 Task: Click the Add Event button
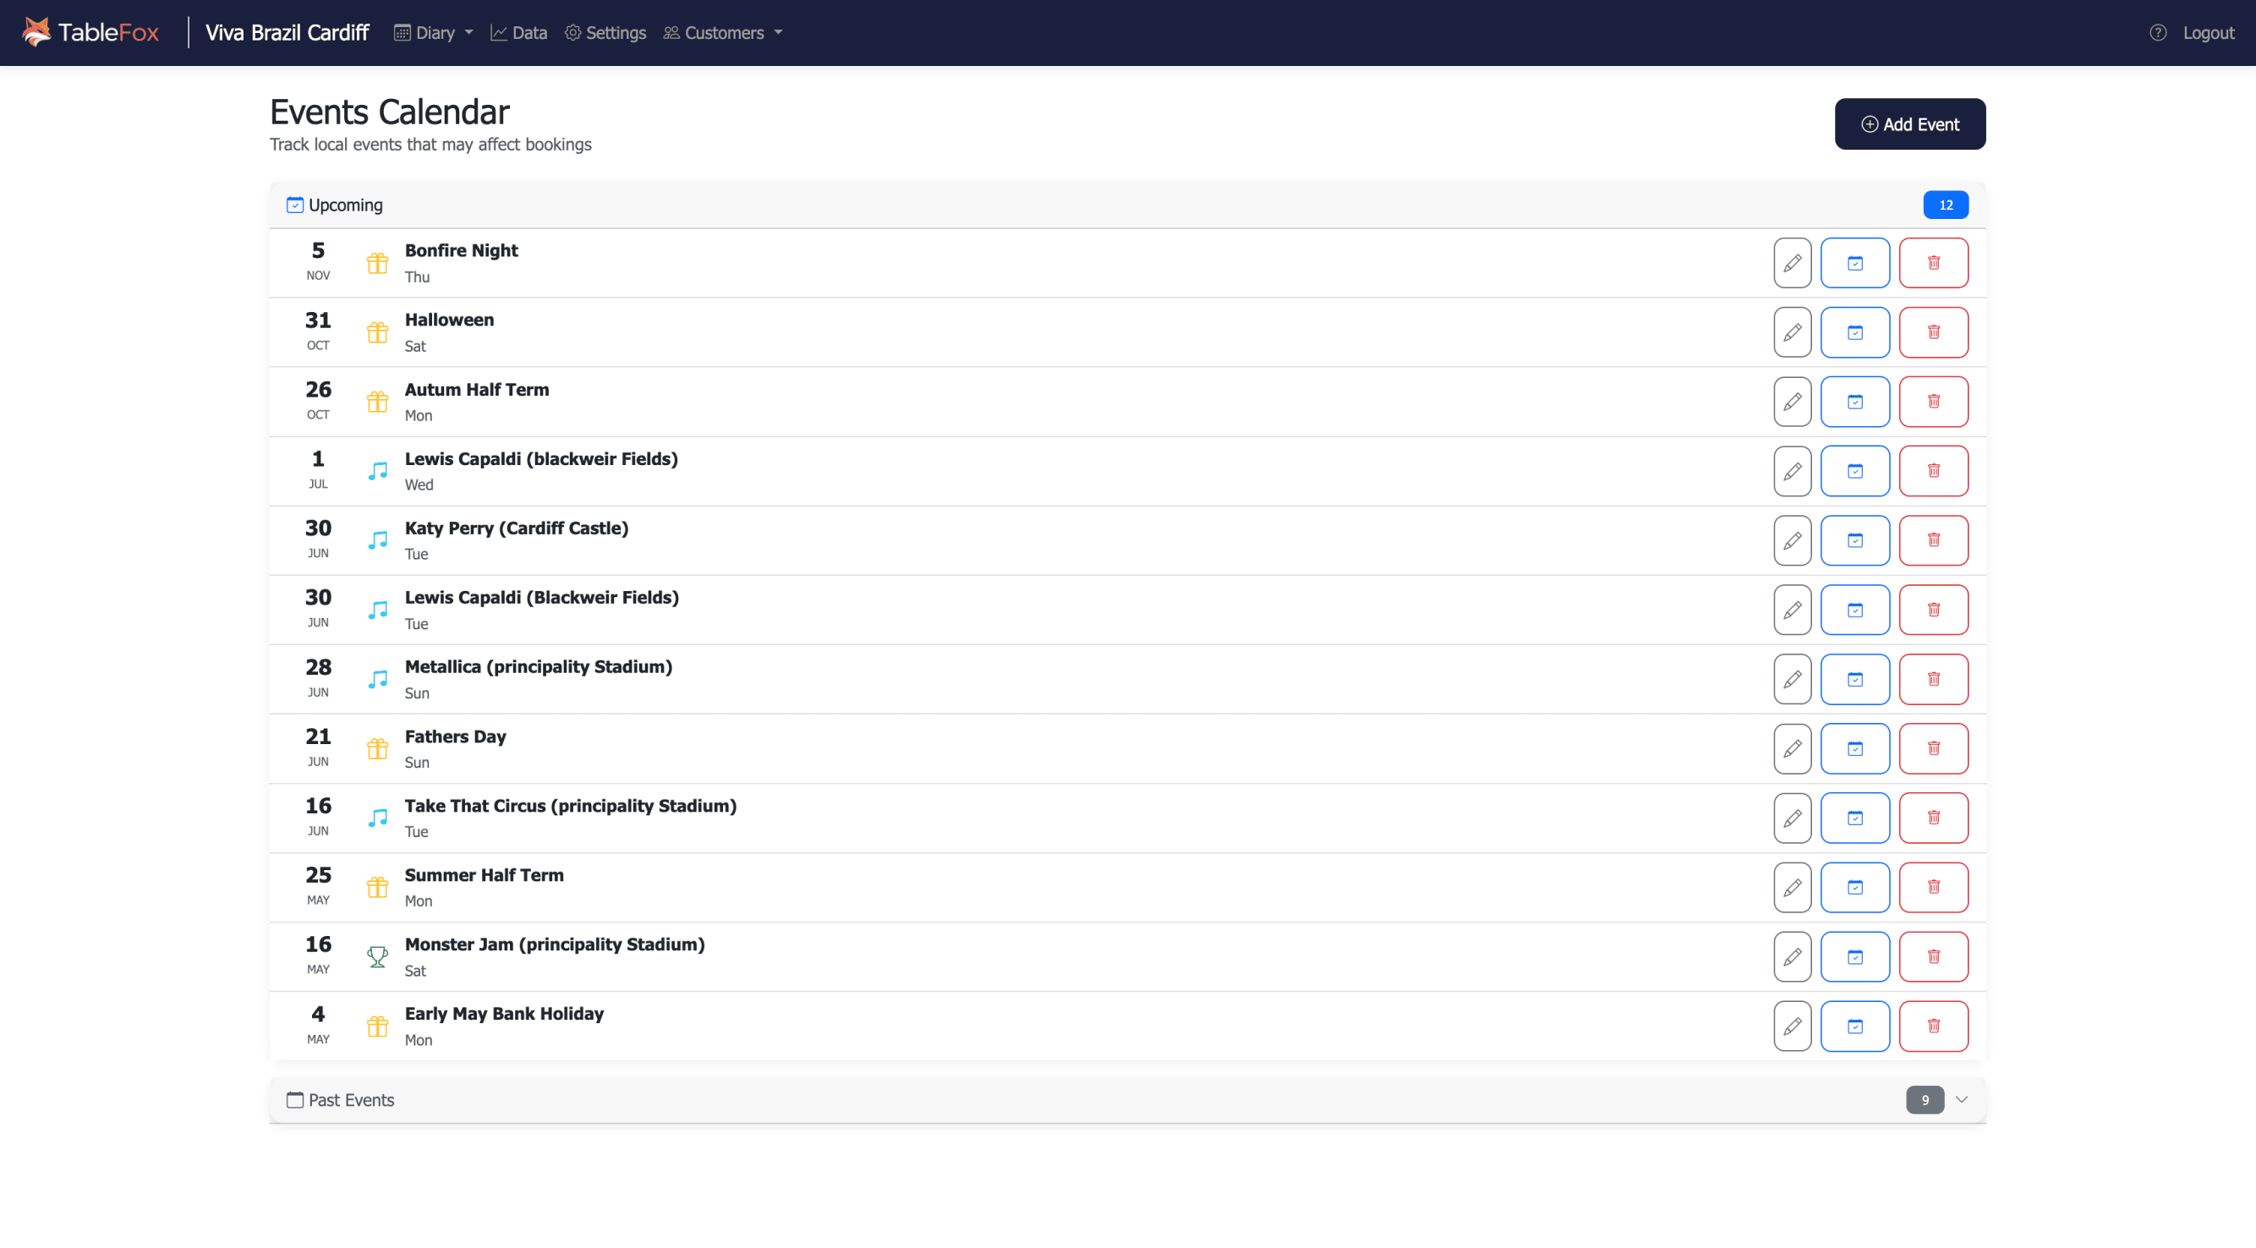click(x=1909, y=123)
